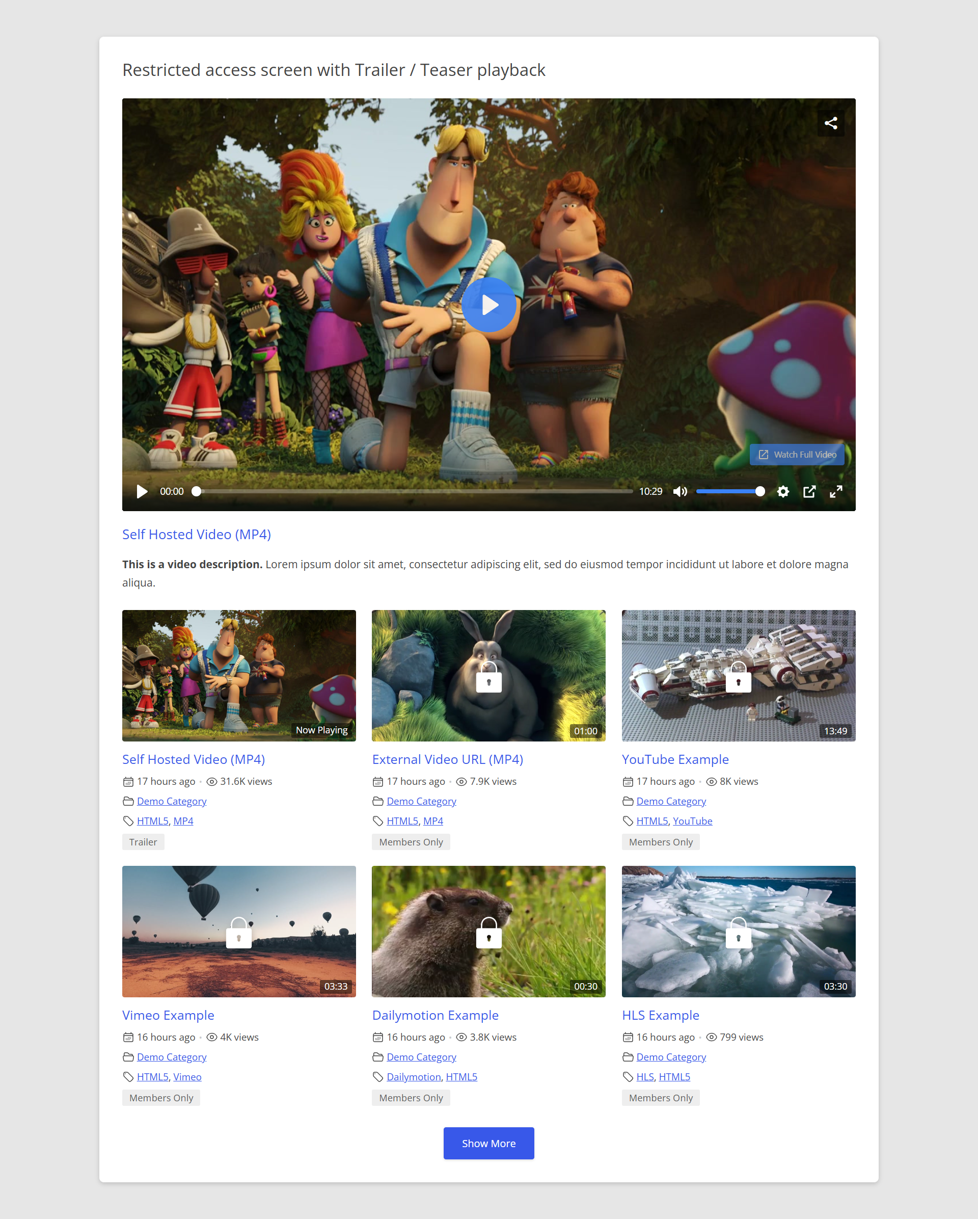Click the YouTube tag link
The height and width of the screenshot is (1219, 978).
[692, 821]
